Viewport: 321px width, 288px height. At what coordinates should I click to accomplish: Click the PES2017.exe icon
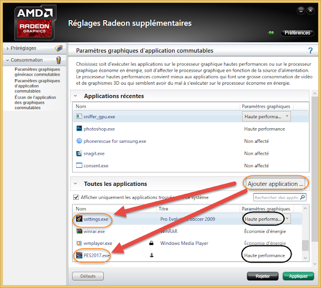(79, 255)
